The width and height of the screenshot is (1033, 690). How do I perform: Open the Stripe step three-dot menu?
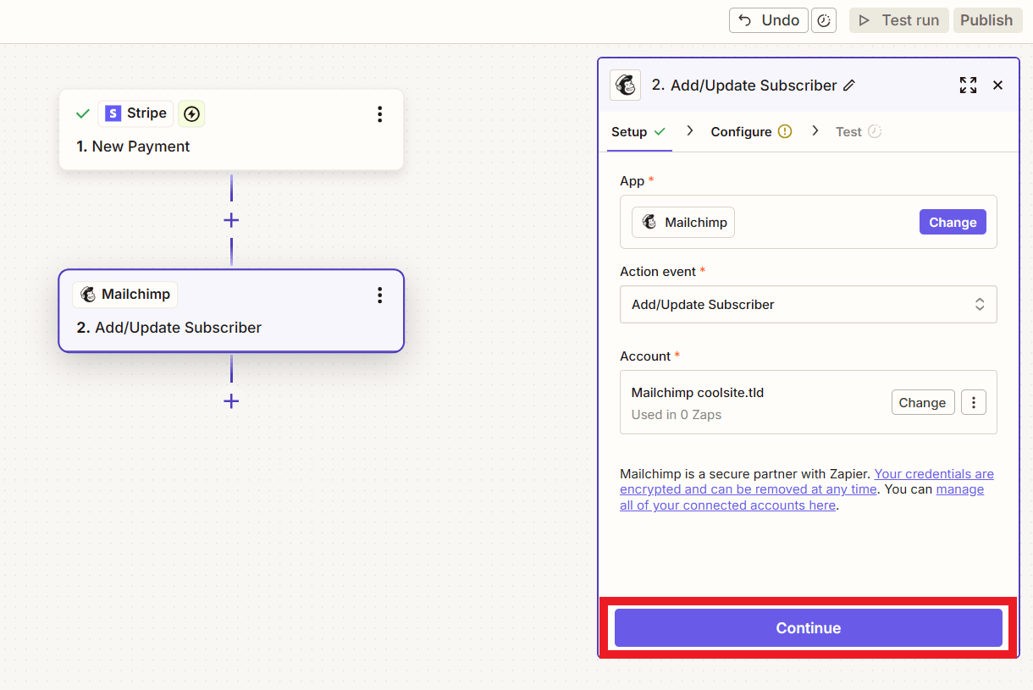[379, 114]
